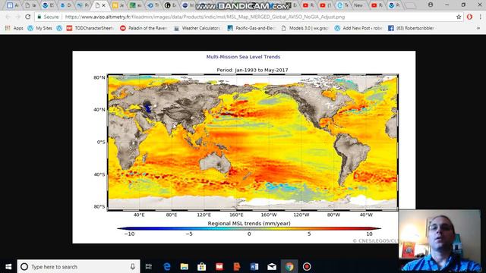Click the forward navigation arrow
The image size is (486, 273).
point(18,17)
